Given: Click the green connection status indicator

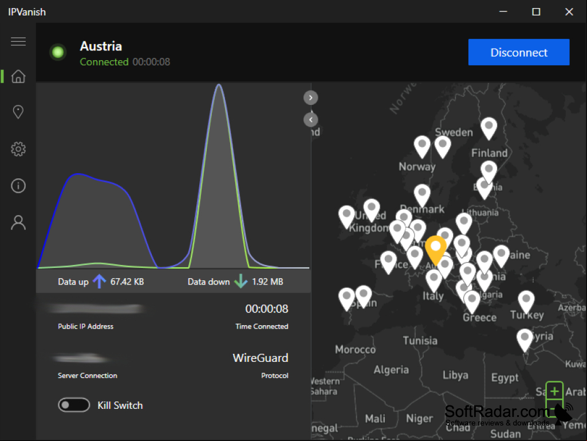Looking at the screenshot, I should (58, 52).
